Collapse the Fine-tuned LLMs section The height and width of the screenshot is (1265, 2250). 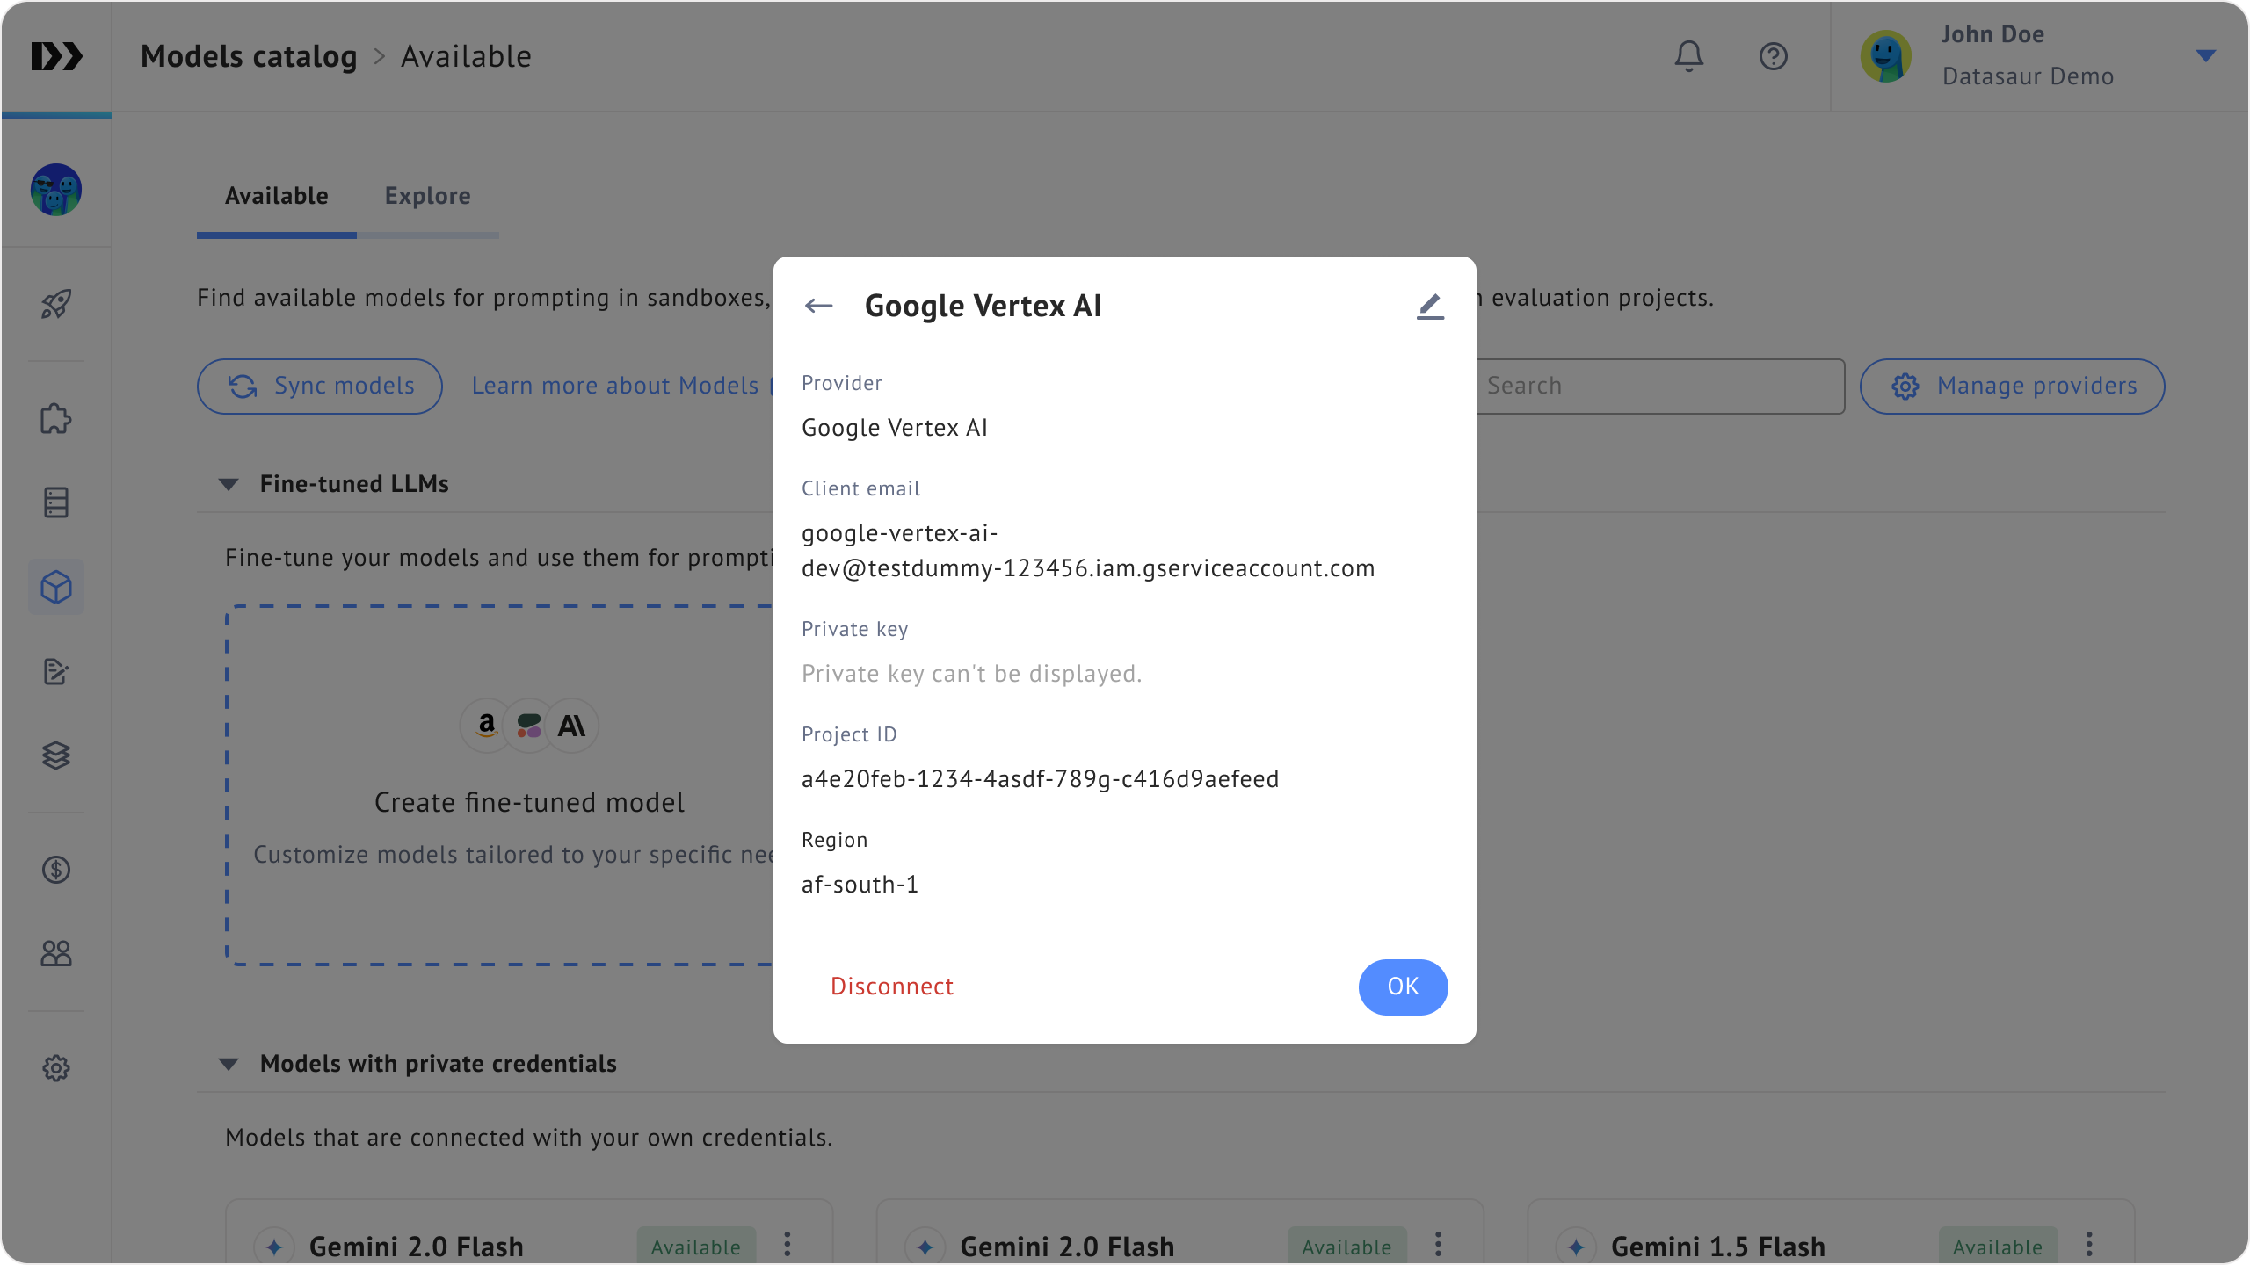[229, 484]
